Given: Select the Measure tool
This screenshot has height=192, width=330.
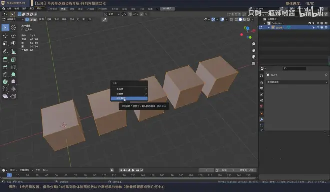Looking at the screenshot, I should click(x=13, y=51).
